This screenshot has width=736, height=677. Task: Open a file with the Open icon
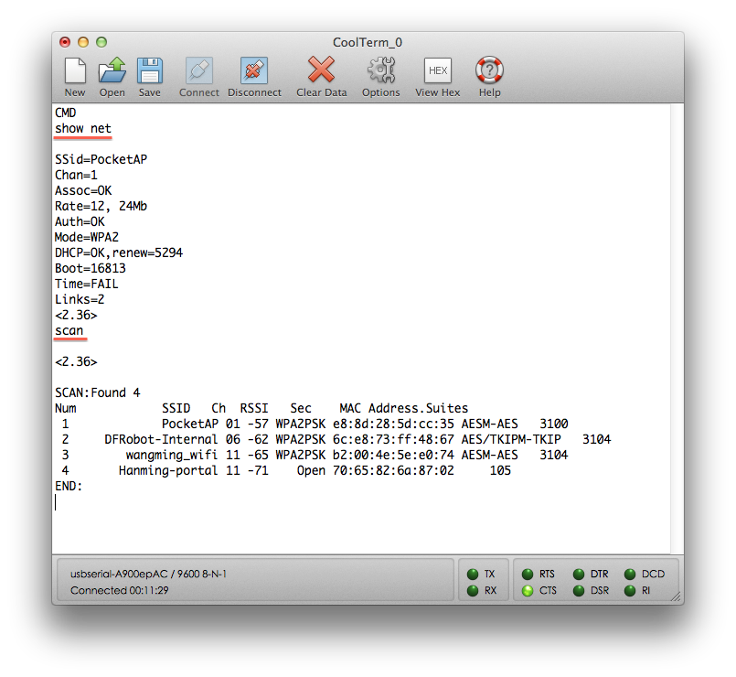click(x=112, y=70)
